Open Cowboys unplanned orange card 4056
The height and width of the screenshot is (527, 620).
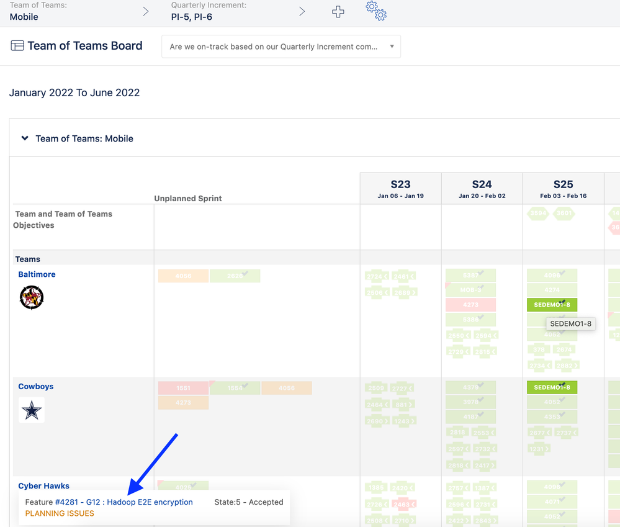pyautogui.click(x=287, y=388)
